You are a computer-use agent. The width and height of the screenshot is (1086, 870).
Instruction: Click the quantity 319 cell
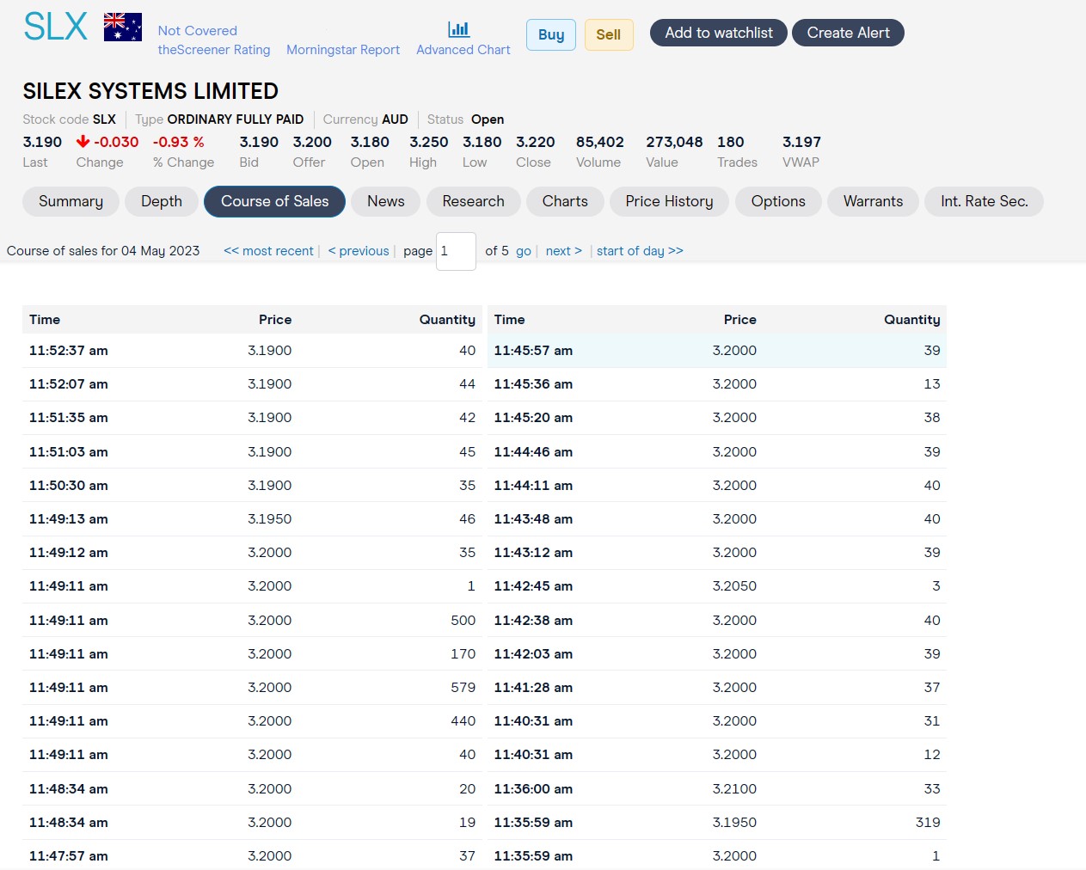click(x=928, y=823)
